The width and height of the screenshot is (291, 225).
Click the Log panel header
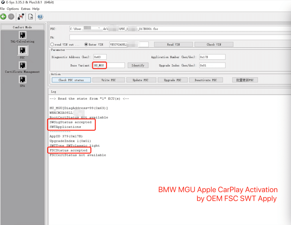170,91
